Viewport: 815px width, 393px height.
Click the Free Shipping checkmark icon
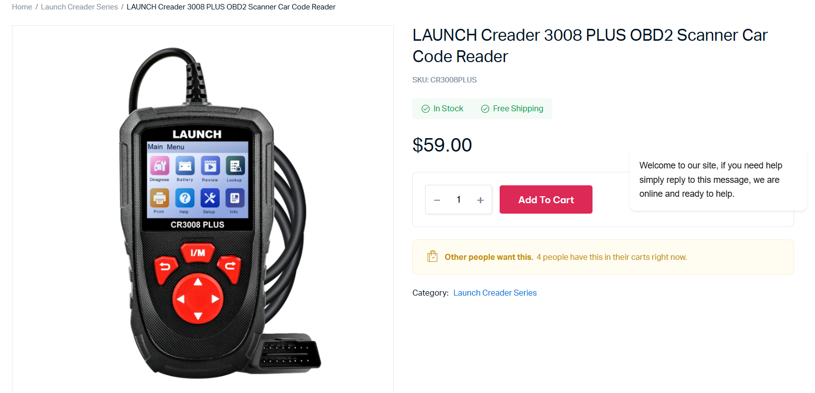(485, 109)
